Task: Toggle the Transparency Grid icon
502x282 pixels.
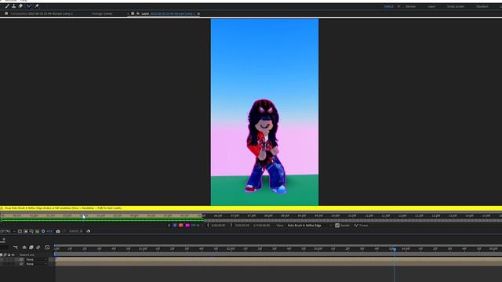Action: point(26,231)
